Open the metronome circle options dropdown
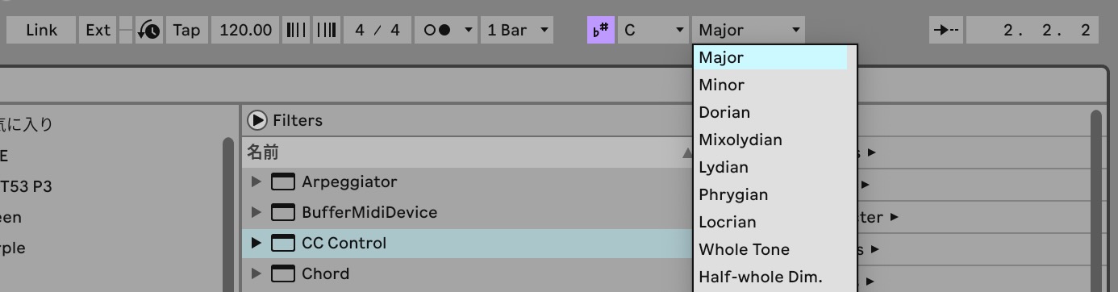Image resolution: width=1118 pixels, height=292 pixels. 448,31
